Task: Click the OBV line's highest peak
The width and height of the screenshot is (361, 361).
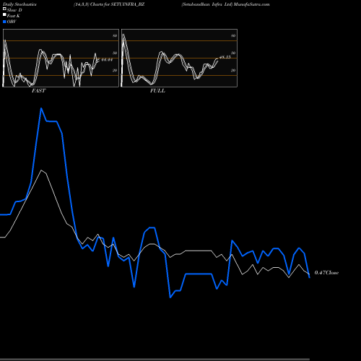Action: tap(41, 108)
